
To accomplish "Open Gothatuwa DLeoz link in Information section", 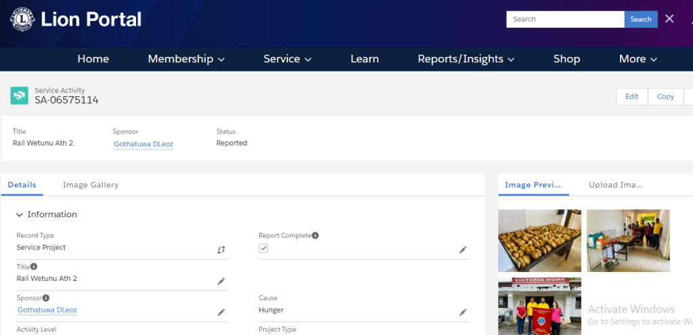I will click(47, 310).
